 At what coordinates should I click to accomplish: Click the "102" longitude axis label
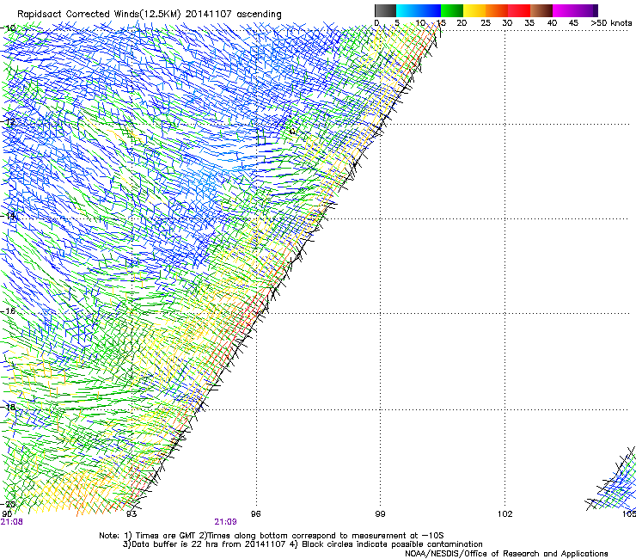point(505,514)
